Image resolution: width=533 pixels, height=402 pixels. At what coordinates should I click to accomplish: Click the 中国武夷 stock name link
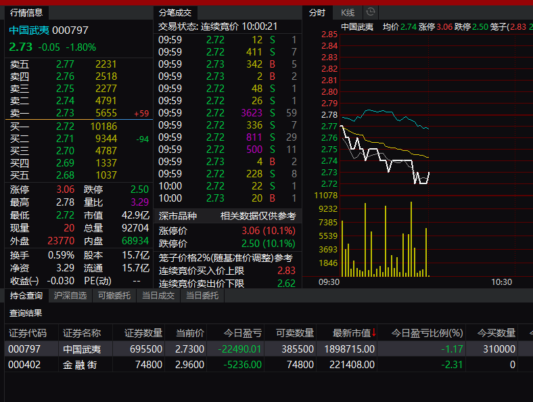pos(29,30)
